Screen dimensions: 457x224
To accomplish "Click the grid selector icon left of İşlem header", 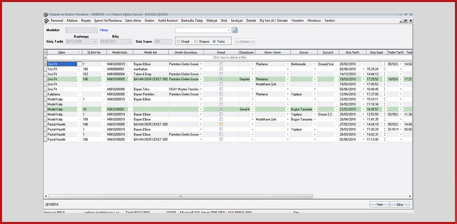I will point(45,53).
